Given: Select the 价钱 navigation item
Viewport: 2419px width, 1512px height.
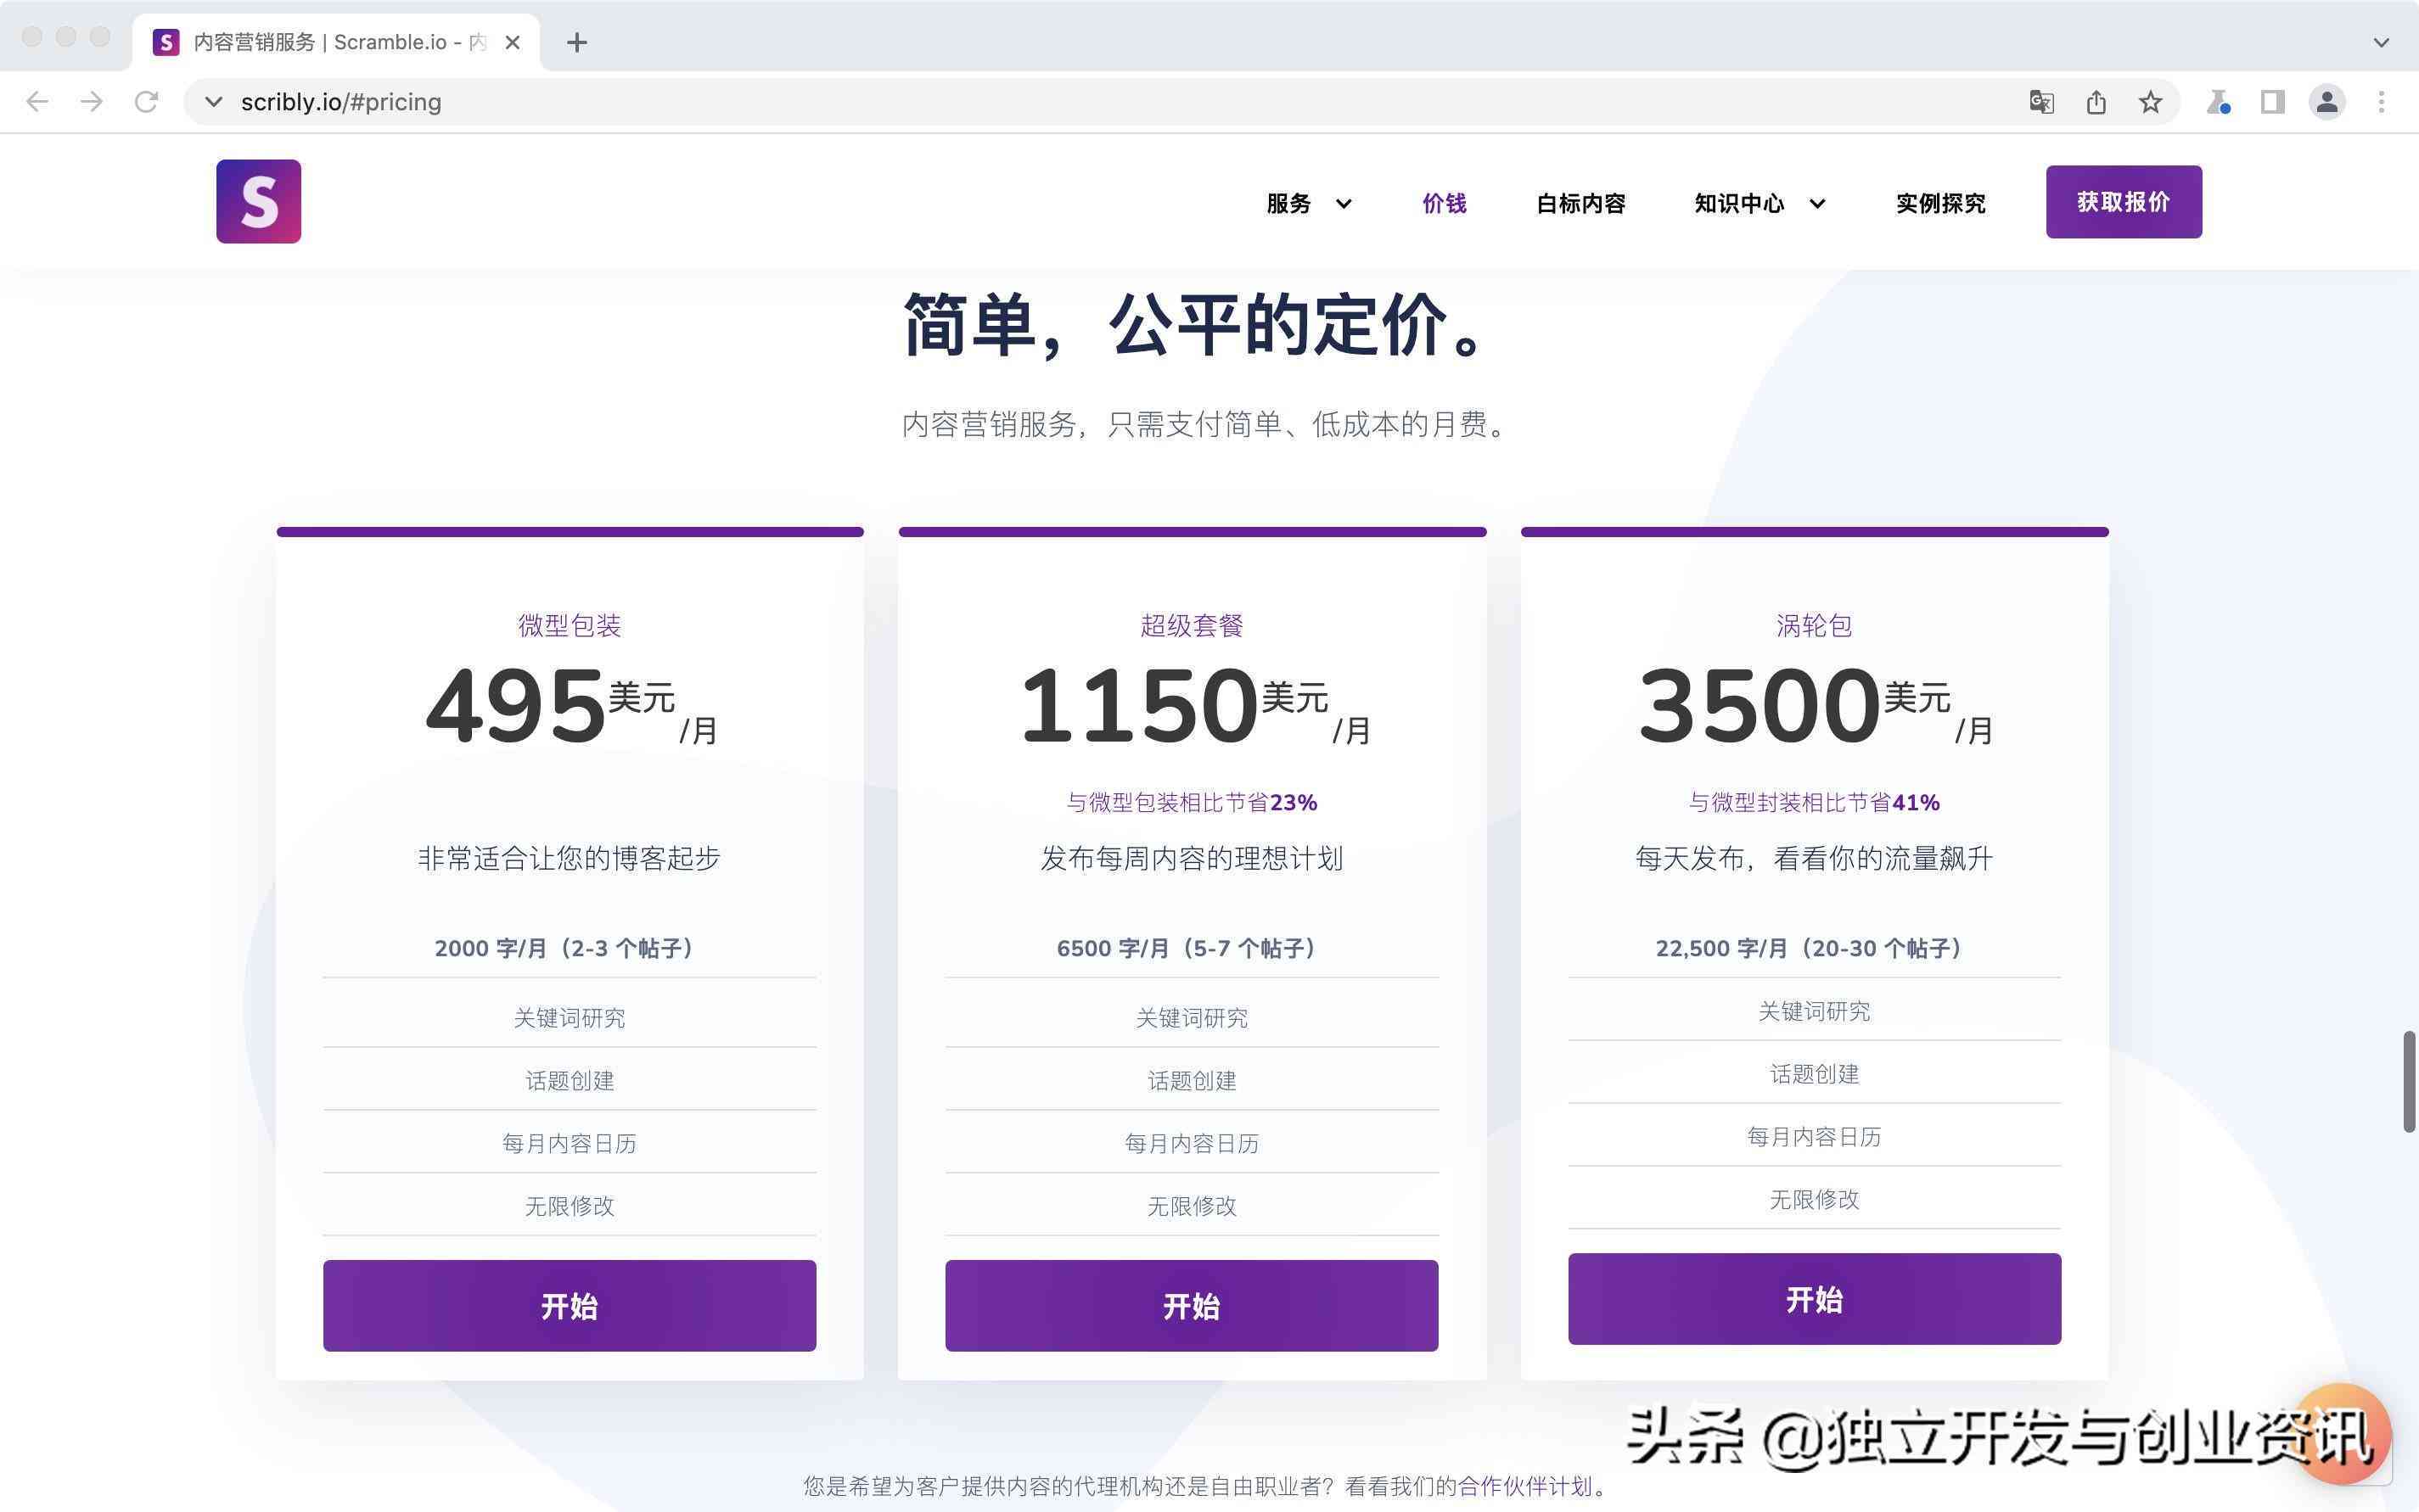Looking at the screenshot, I should click(x=1445, y=203).
